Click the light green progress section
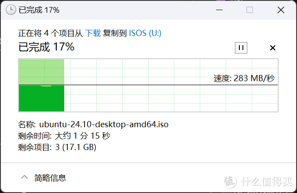Image resolution: width=297 pixels, height=193 pixels. click(x=41, y=72)
